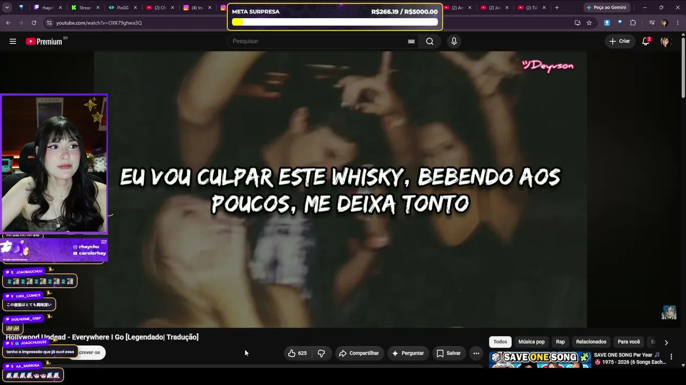Close the rhaychu Twitch tab
Viewport: 686px width, 385px height.
point(60,7)
